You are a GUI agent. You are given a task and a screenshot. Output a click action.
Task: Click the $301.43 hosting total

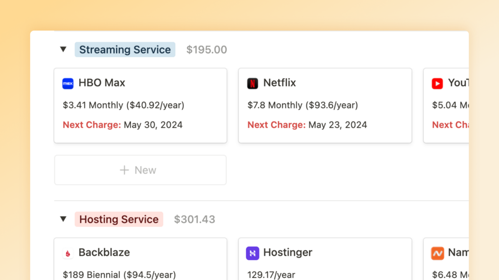195,219
